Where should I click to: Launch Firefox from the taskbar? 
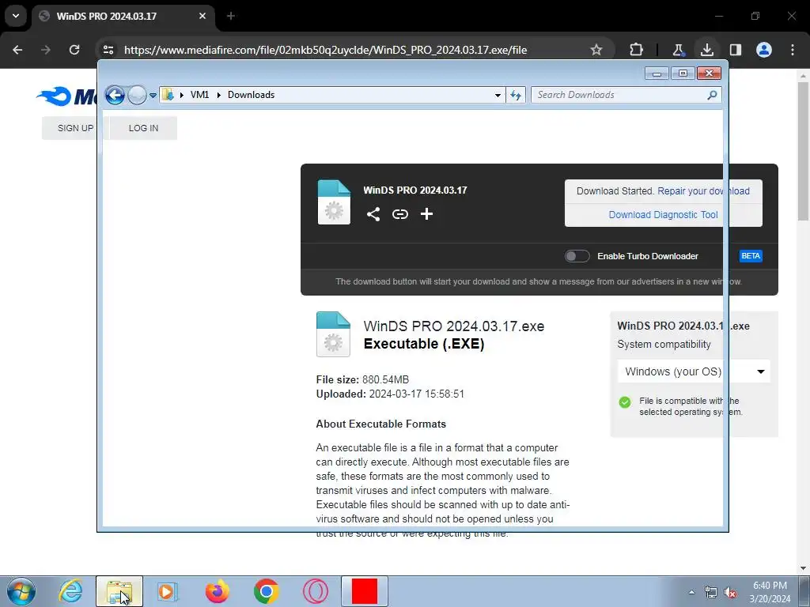217,591
